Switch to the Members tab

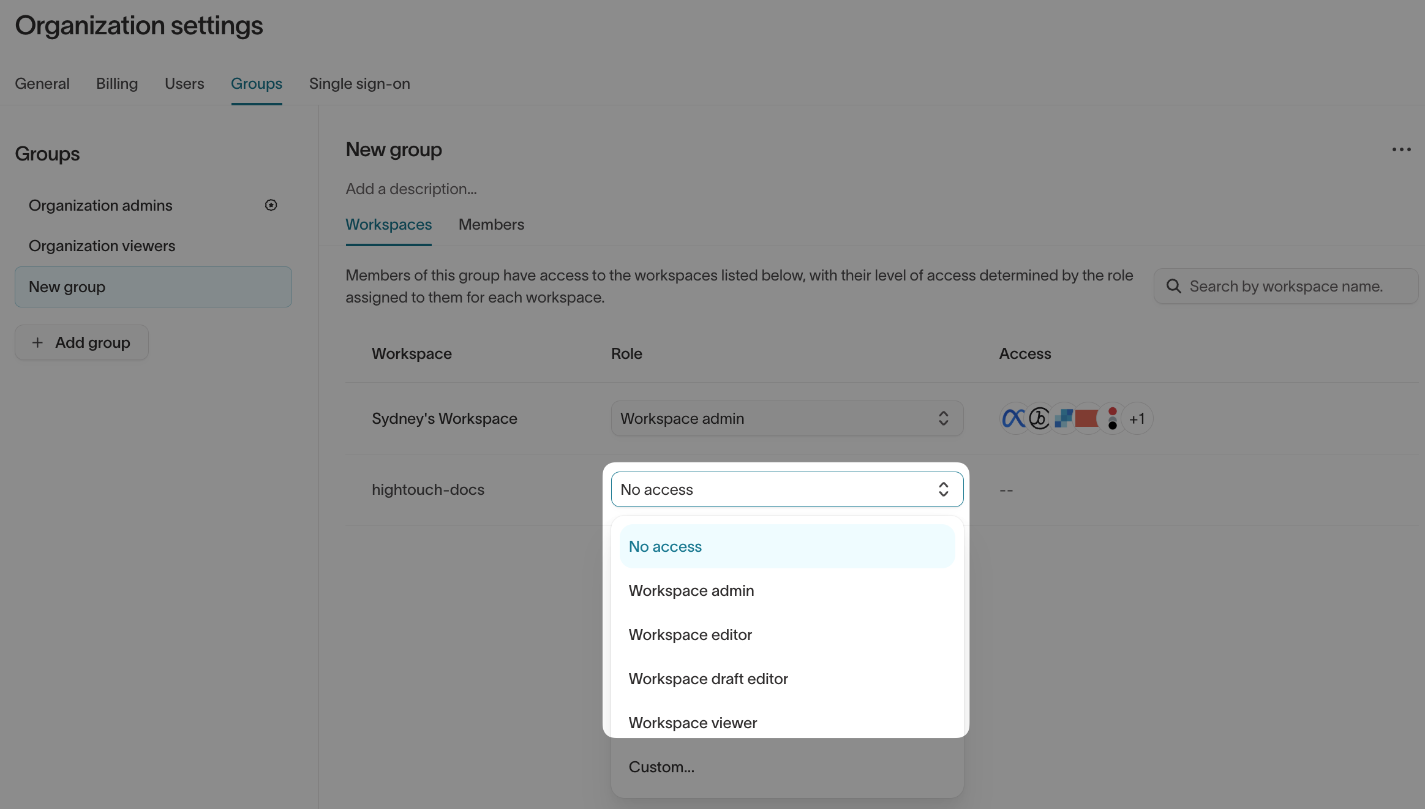click(491, 225)
